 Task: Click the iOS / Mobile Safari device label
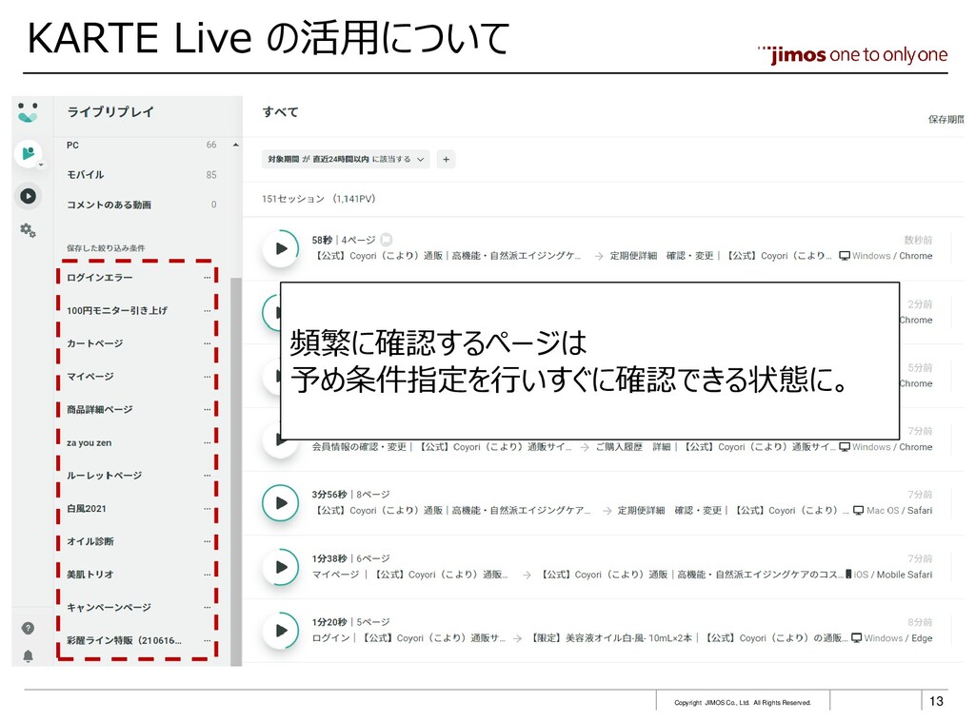coord(890,575)
